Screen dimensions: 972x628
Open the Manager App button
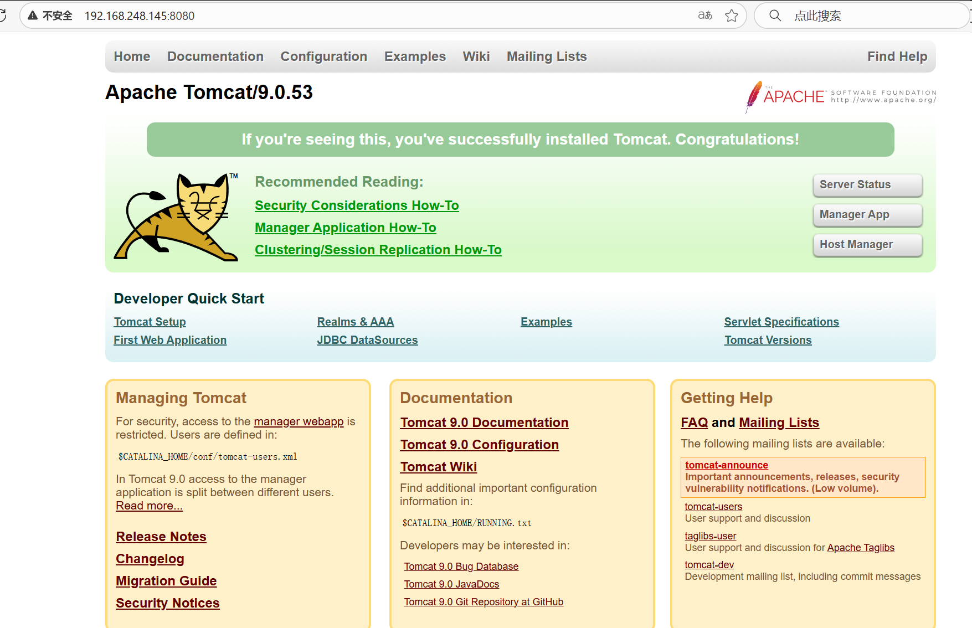867,215
